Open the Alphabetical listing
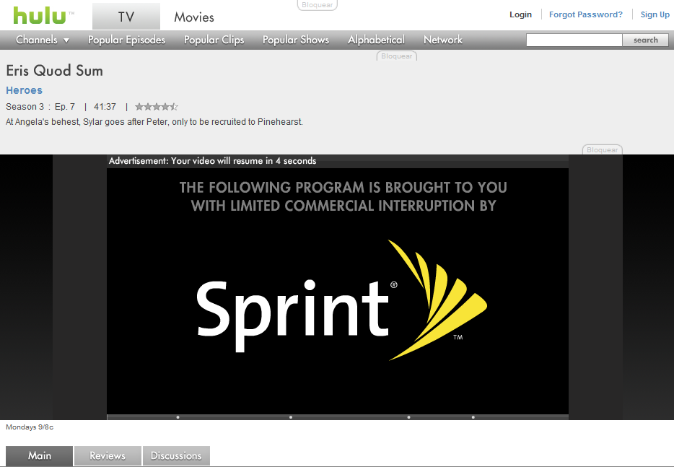Image resolution: width=674 pixels, height=467 pixels. click(x=376, y=40)
